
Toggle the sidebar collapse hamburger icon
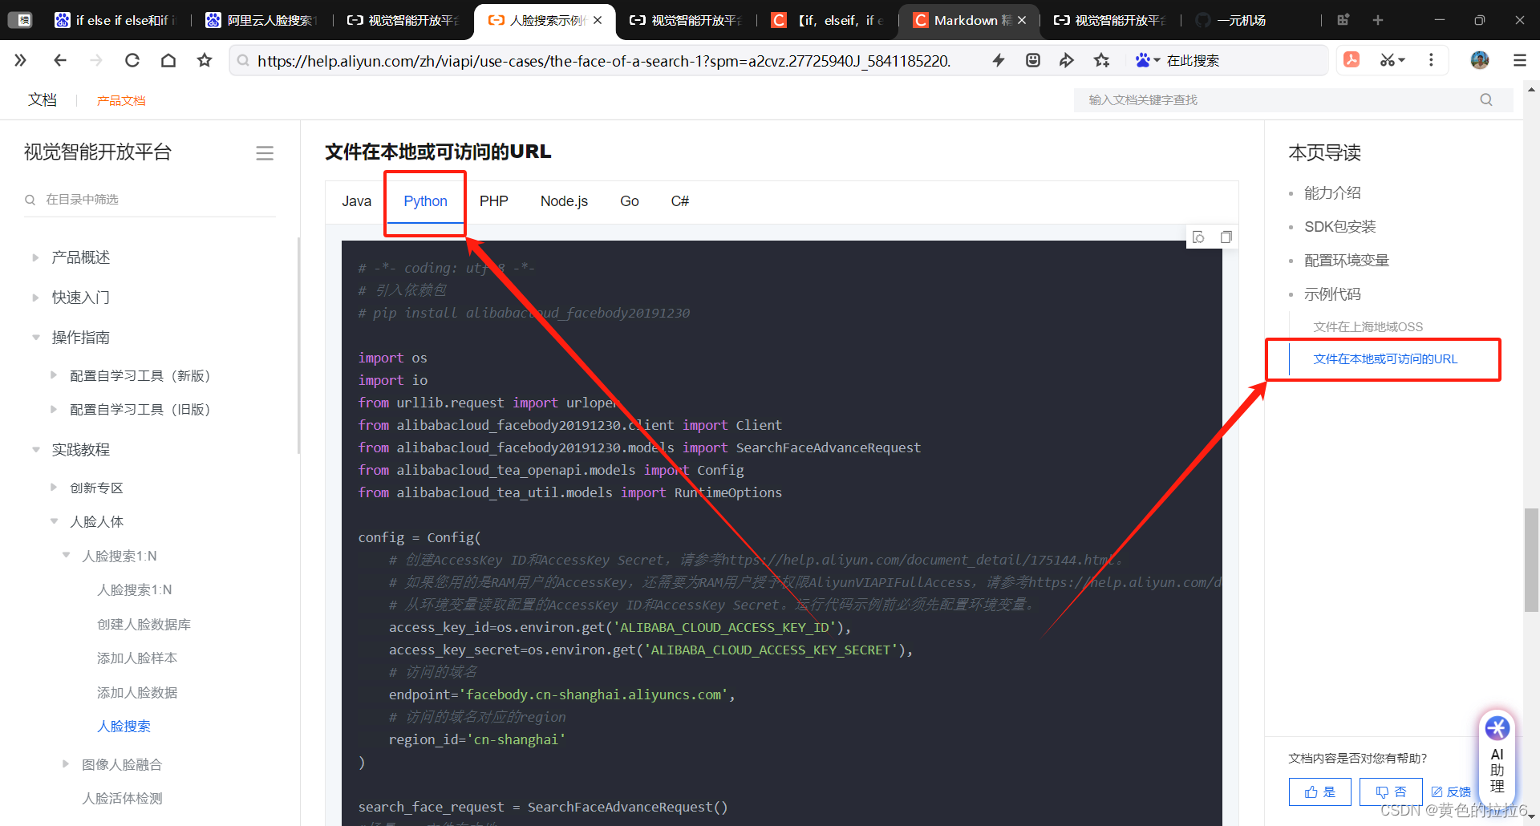point(265,153)
